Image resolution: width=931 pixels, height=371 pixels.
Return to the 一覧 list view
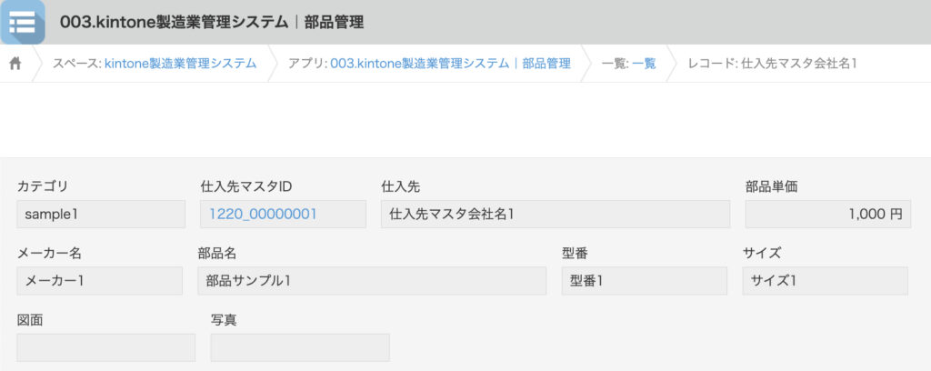(x=644, y=64)
